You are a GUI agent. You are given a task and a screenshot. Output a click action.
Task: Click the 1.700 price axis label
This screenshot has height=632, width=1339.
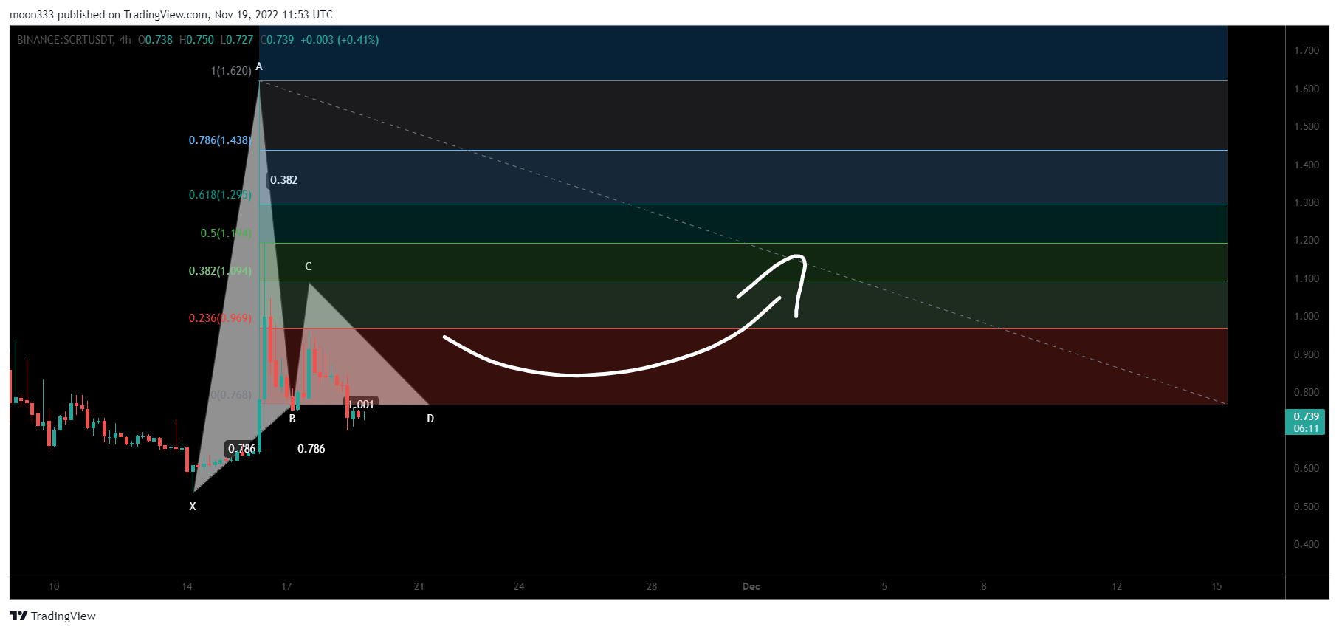tap(1307, 50)
